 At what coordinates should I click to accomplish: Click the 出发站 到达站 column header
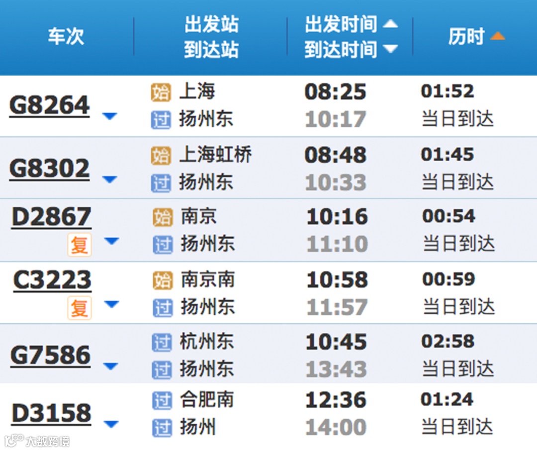tap(211, 37)
